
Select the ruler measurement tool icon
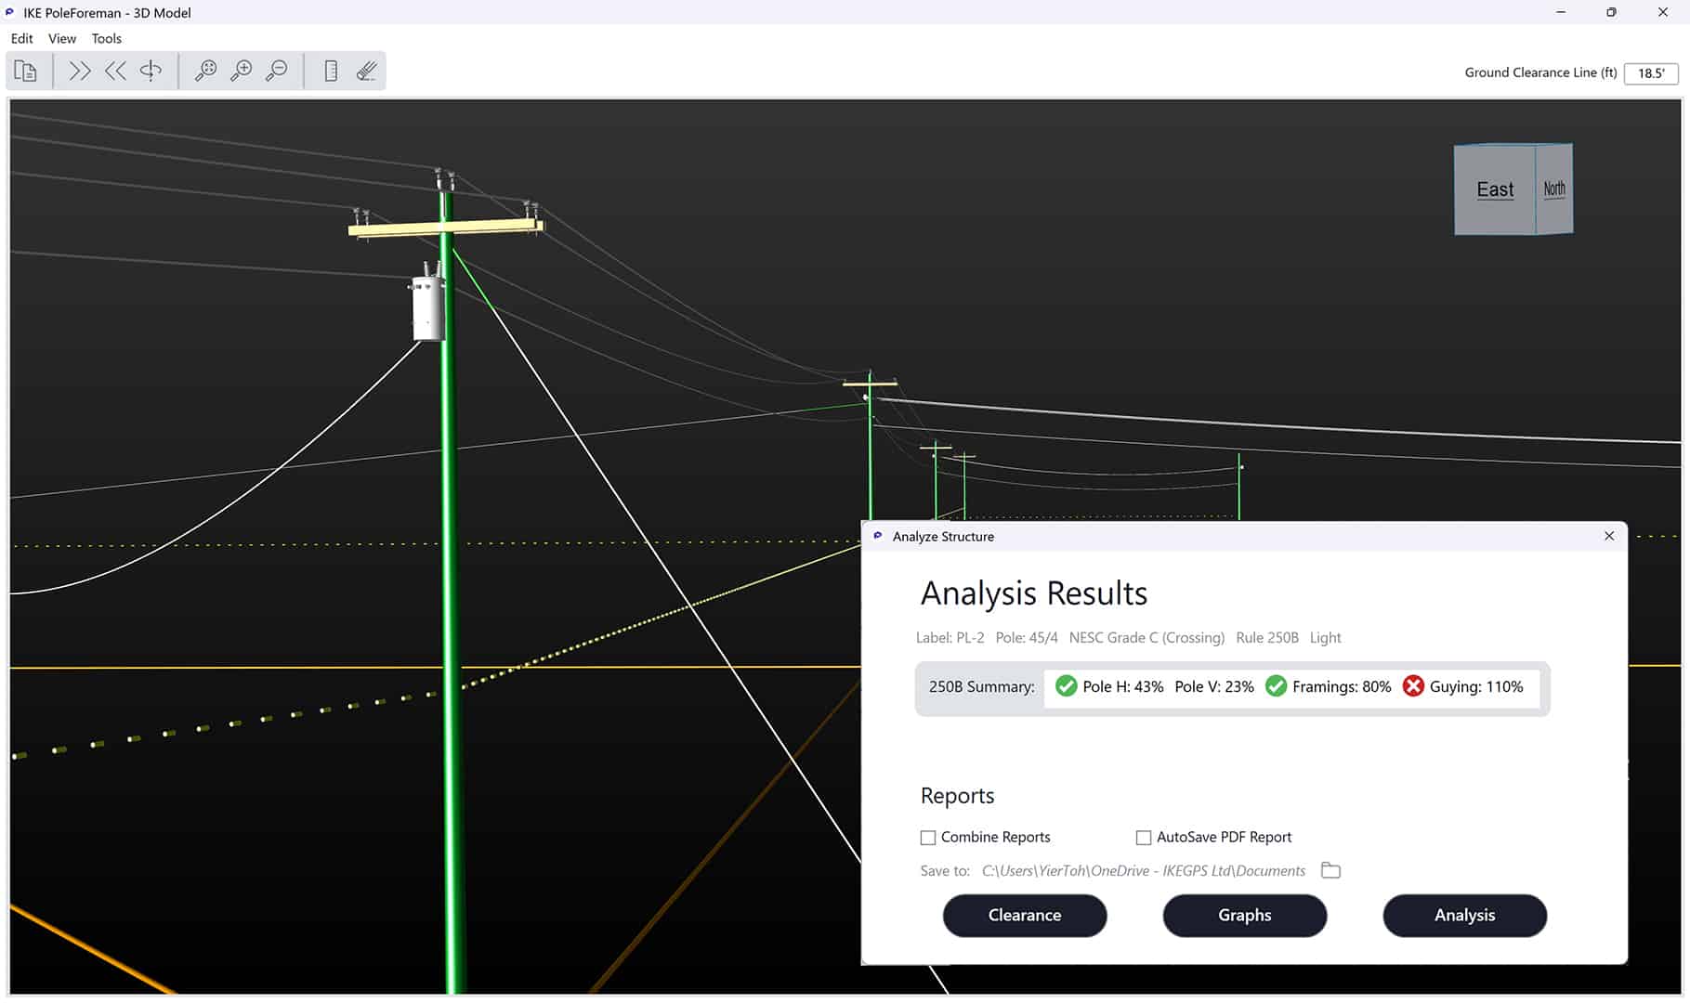coord(331,72)
